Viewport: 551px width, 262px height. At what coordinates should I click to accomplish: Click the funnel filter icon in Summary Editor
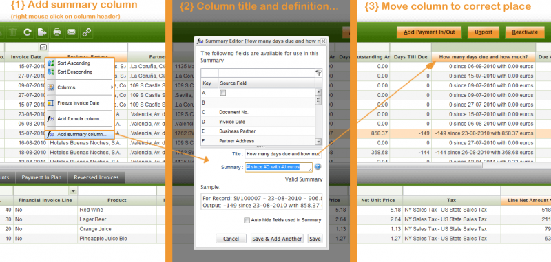pos(318,73)
